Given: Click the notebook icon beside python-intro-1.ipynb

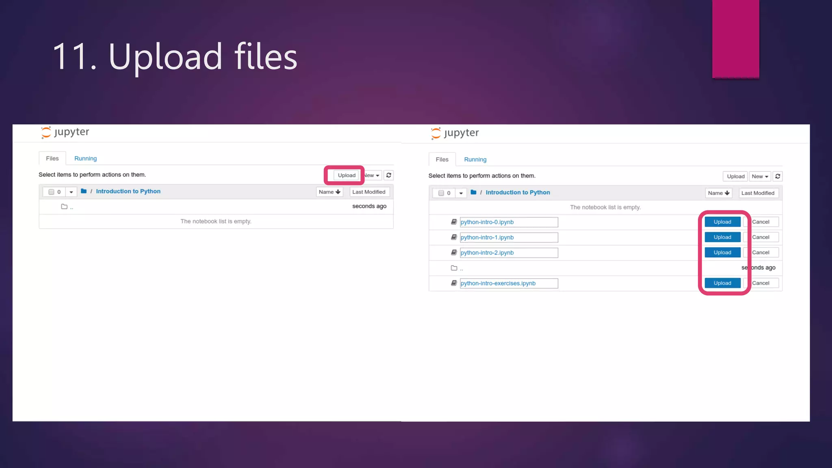Looking at the screenshot, I should click(x=454, y=237).
